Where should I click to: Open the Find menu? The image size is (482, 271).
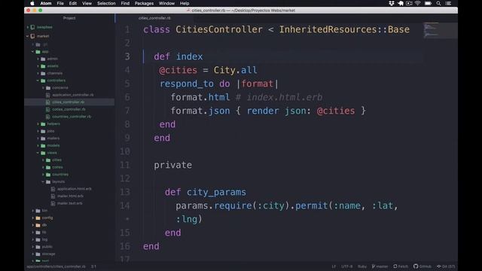pos(125,3)
